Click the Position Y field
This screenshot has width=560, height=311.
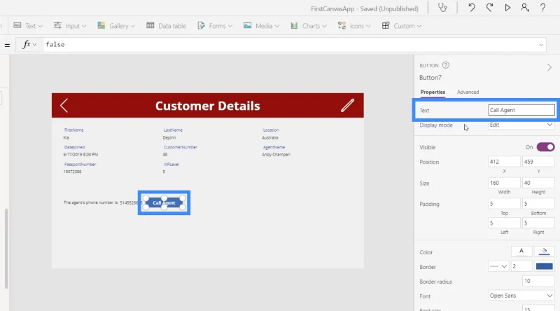point(538,162)
